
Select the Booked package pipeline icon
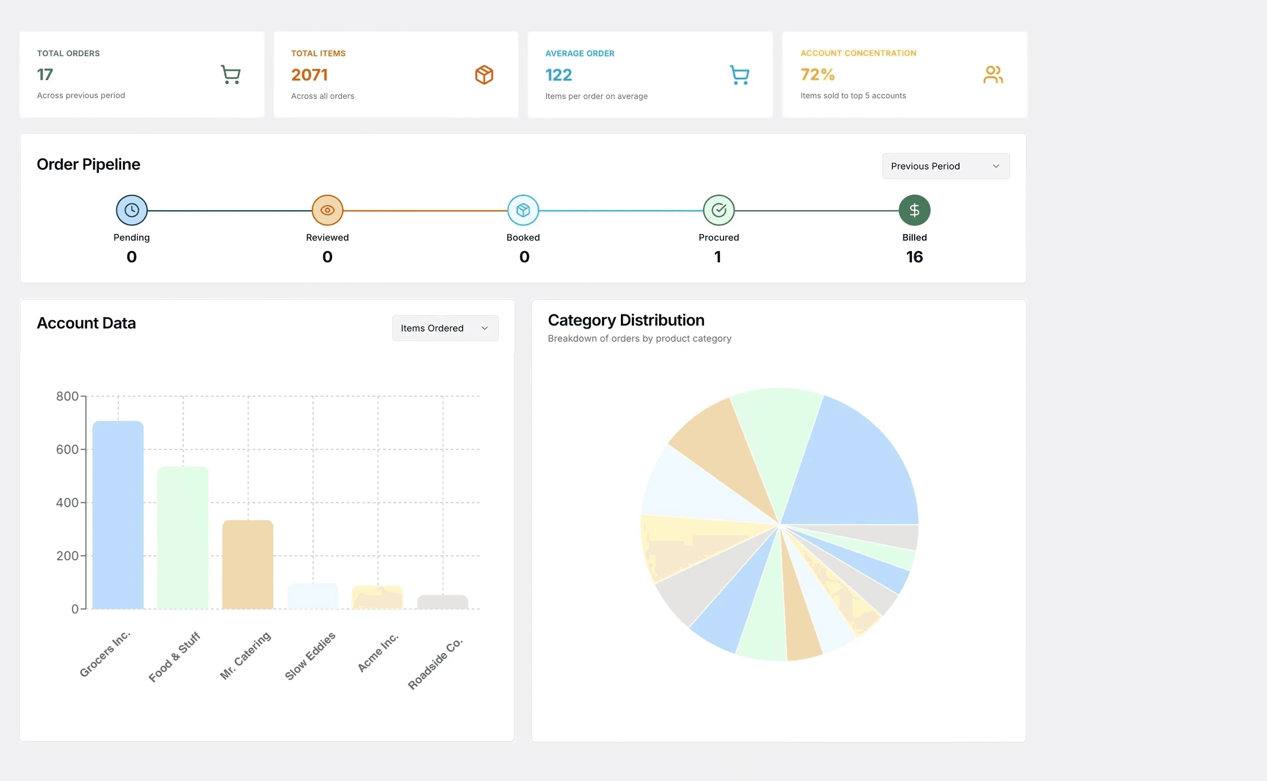[x=523, y=210]
